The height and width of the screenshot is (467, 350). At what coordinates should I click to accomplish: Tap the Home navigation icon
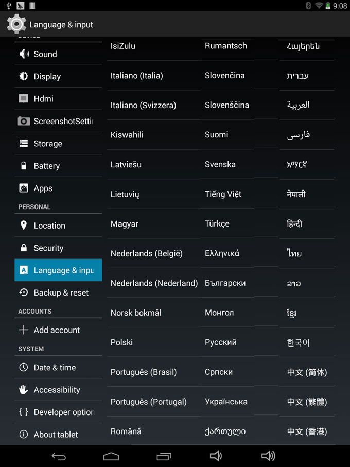tap(111, 456)
